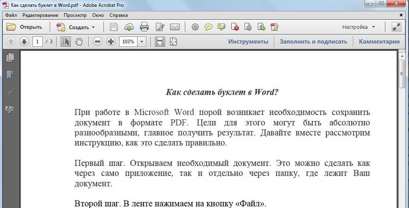Click the page with red pencil icon

[x=274, y=27]
